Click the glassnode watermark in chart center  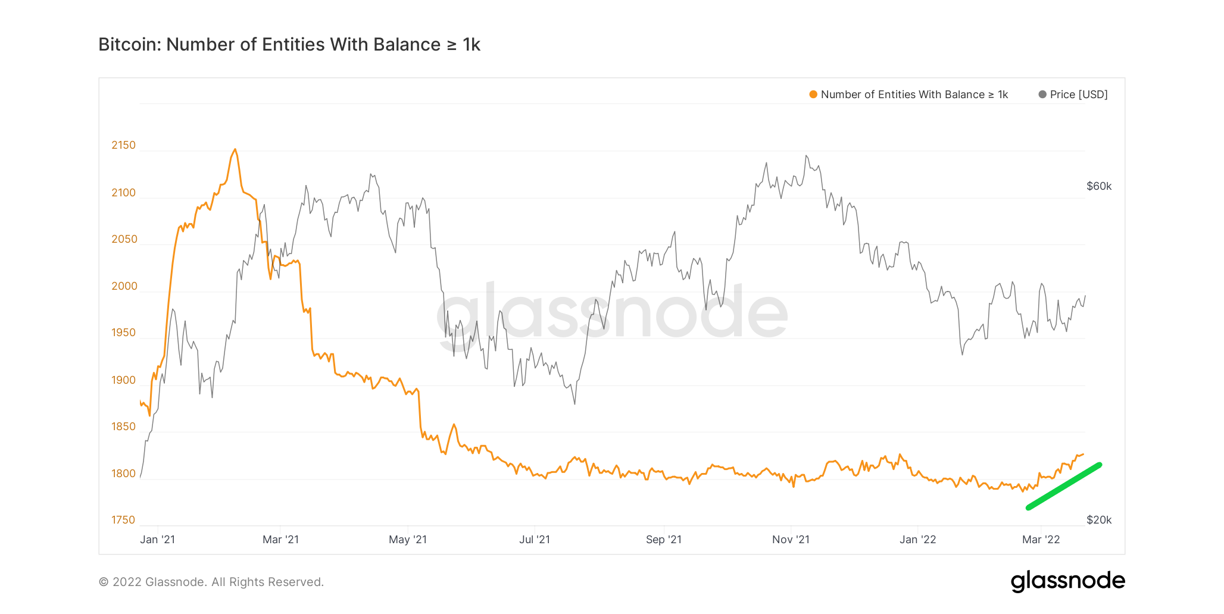612,311
